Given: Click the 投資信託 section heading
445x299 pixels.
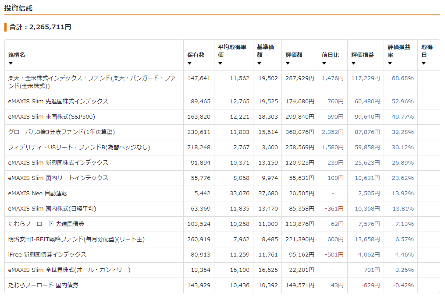Looking at the screenshot, I should (x=18, y=8).
